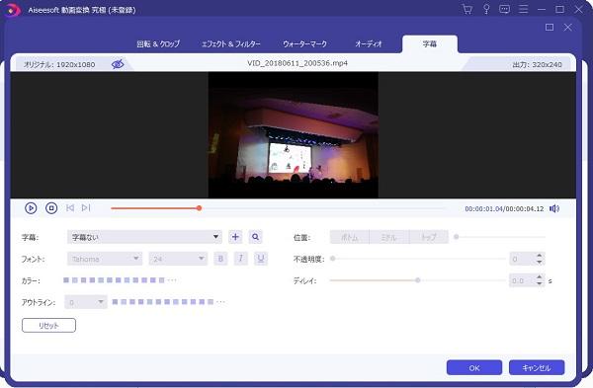Image resolution: width=593 pixels, height=388 pixels.
Task: Jump to next frame
Action: (x=86, y=207)
